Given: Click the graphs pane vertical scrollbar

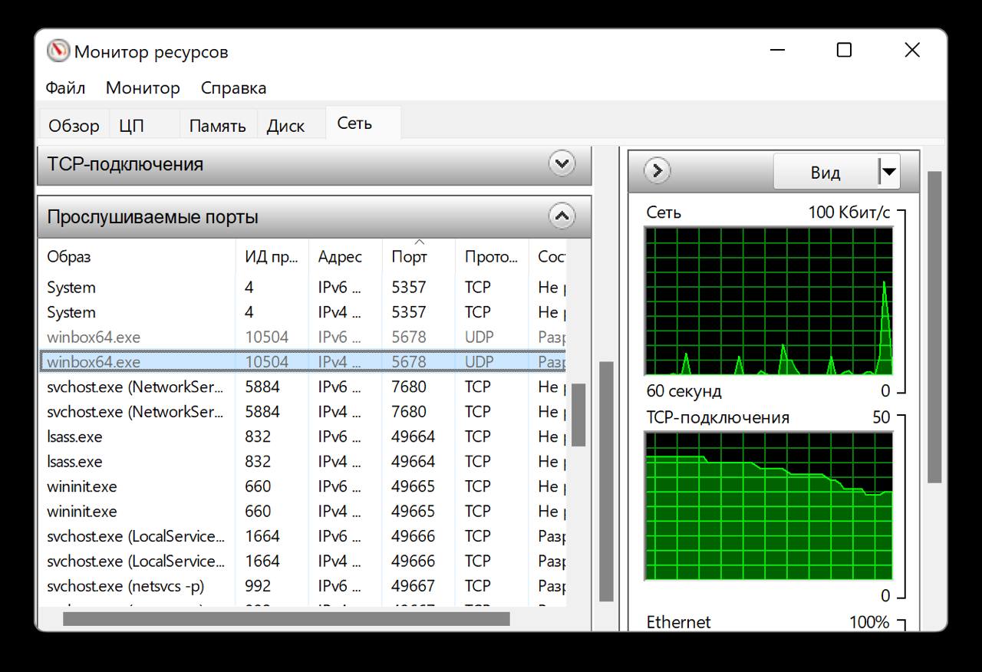Looking at the screenshot, I should point(934,328).
